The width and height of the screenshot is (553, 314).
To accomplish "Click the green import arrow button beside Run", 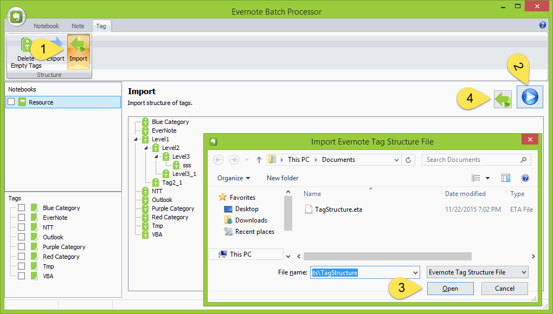I will click(503, 99).
